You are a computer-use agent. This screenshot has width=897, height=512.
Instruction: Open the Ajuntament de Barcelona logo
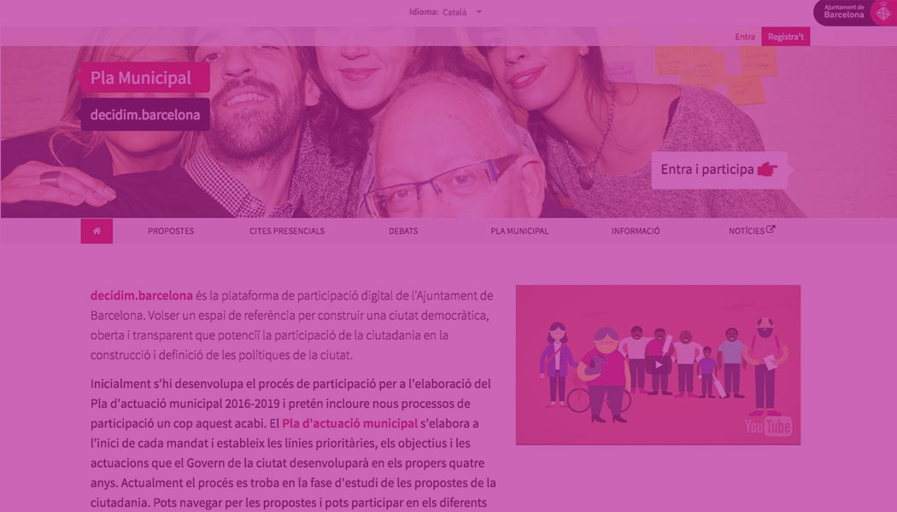[854, 12]
